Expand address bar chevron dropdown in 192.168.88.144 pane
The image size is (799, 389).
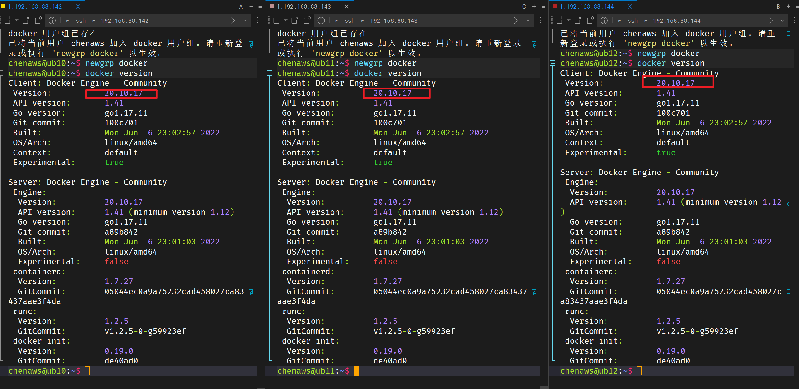tap(782, 20)
